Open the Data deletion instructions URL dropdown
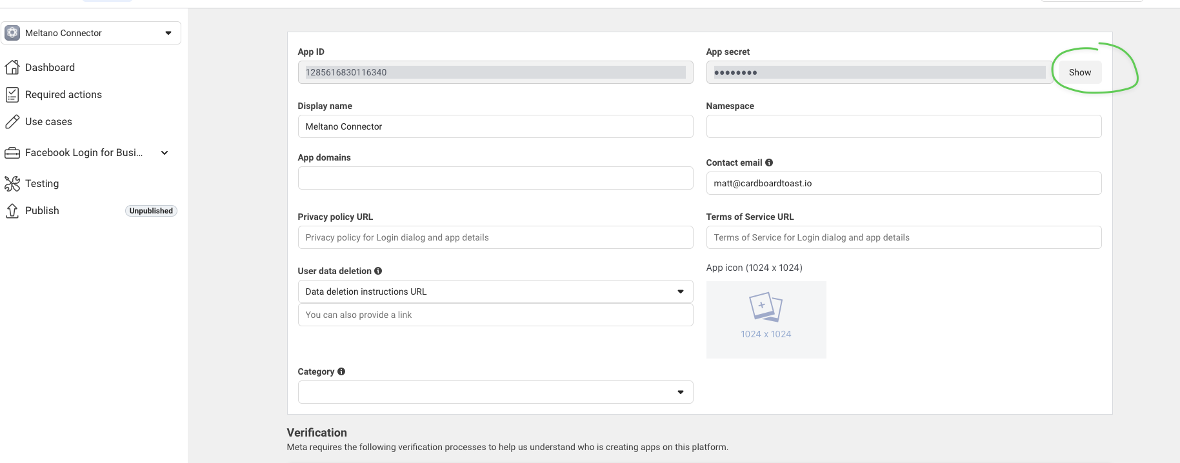 (x=495, y=291)
